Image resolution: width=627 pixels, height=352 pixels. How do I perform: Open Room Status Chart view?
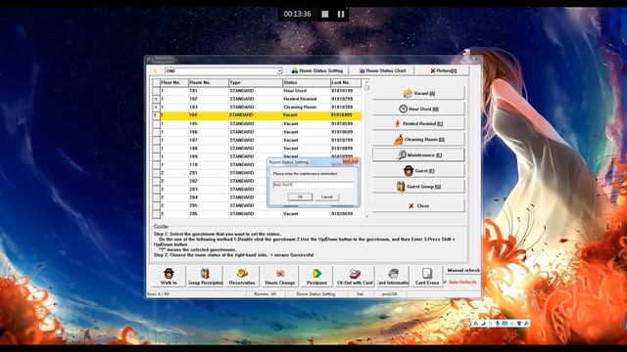click(382, 70)
